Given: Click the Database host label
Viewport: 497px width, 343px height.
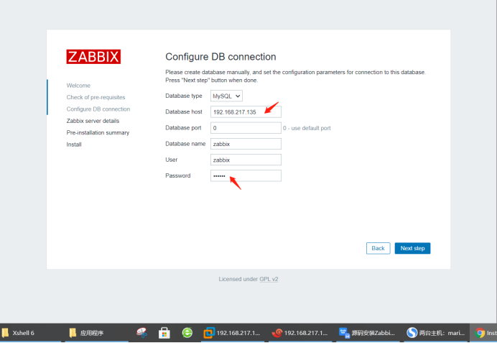Looking at the screenshot, I should 184,111.
